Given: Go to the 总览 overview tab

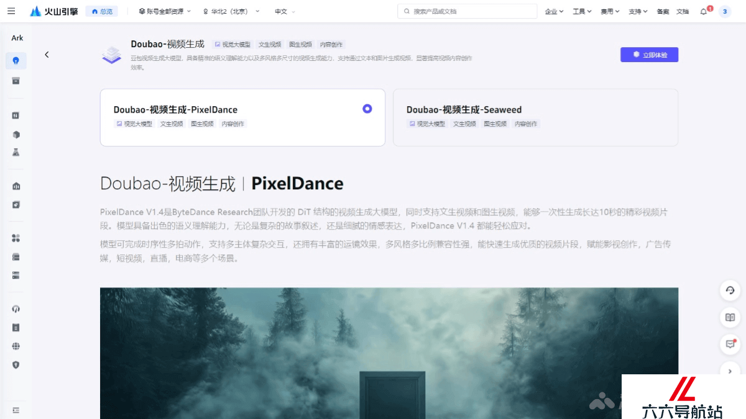Looking at the screenshot, I should [103, 11].
